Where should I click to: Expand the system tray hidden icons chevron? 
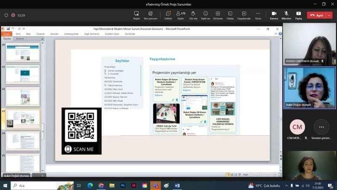click(x=286, y=185)
